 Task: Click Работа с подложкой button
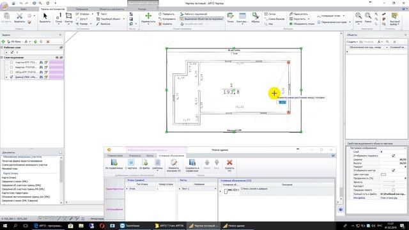coord(194,14)
